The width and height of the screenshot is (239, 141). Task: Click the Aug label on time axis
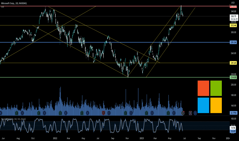click(18, 138)
